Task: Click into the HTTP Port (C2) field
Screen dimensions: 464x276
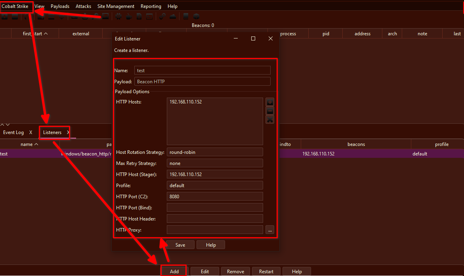Action: [x=215, y=196]
